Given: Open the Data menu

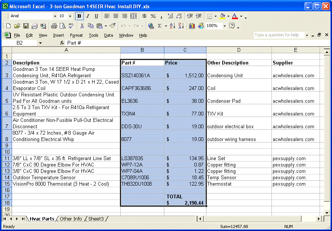Looking at the screenshot, I should pyautogui.click(x=108, y=36).
